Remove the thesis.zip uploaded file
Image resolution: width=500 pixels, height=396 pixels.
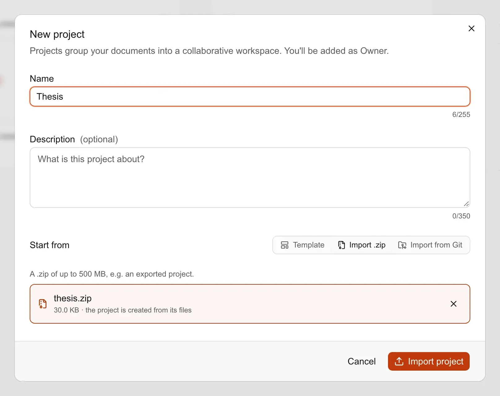point(453,304)
